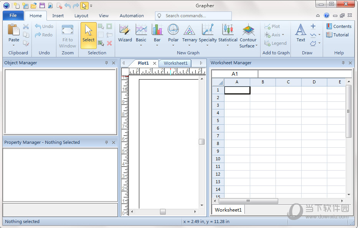
Task: Expand the Bar graph dropdown
Action: 157,45
